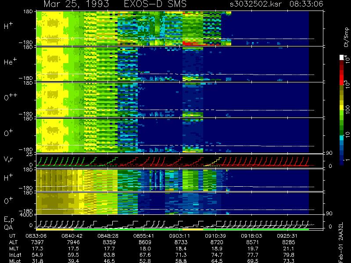351x263 pixels.
Task: Click the time '08:33:06' in header
Action: coord(306,4)
